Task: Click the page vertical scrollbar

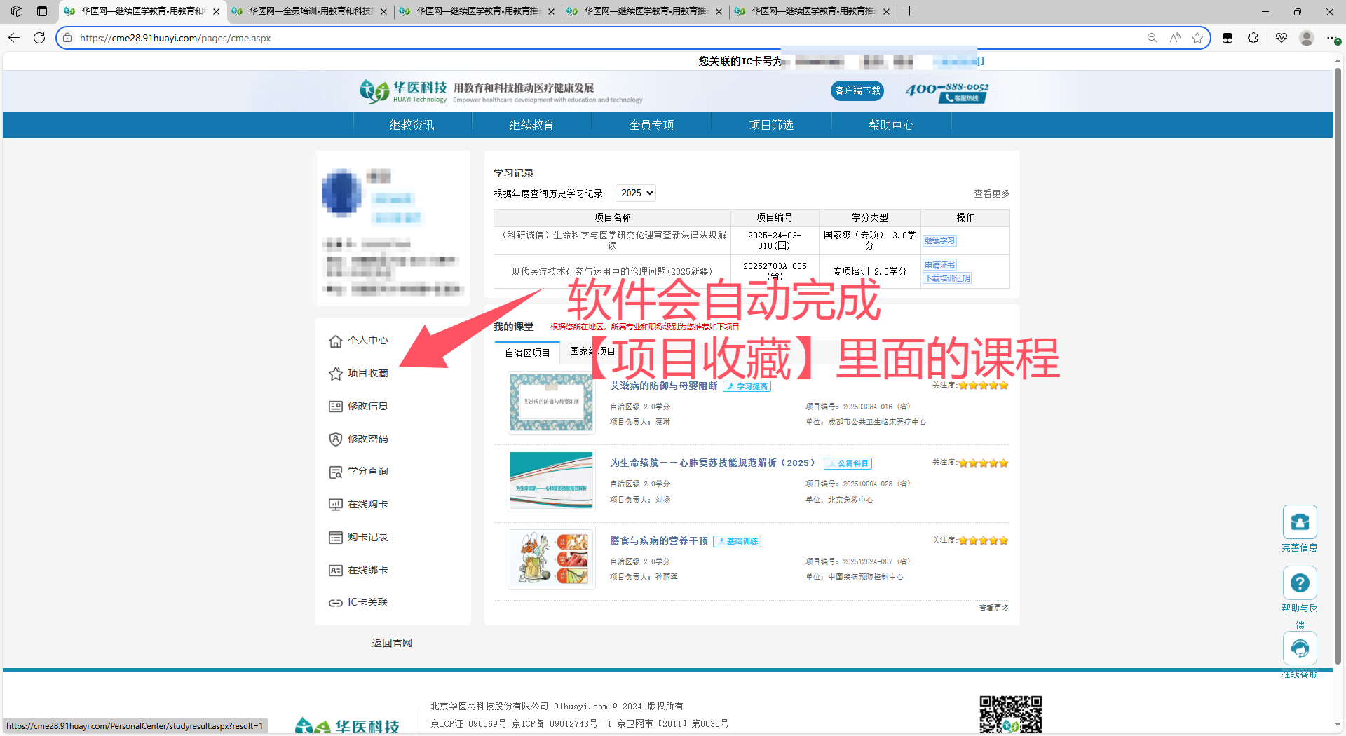Action: [x=1338, y=364]
